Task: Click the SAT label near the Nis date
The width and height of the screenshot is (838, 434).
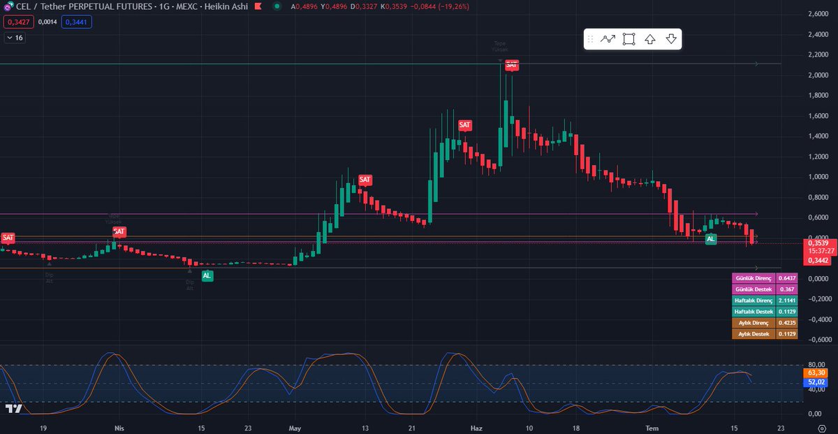Action: pos(119,231)
